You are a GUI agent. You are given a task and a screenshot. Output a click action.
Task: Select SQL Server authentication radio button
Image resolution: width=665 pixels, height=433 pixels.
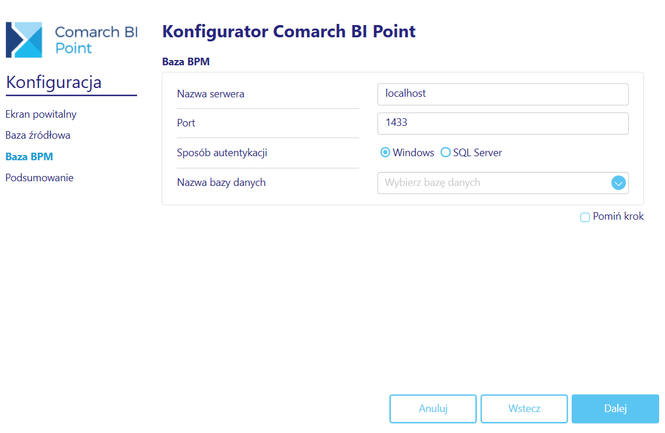click(x=445, y=153)
